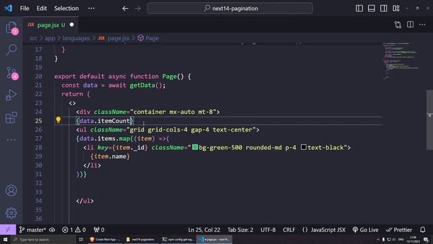Screen dimensions: 433x244
Task: Open the Source Control view
Action: (x=12, y=73)
